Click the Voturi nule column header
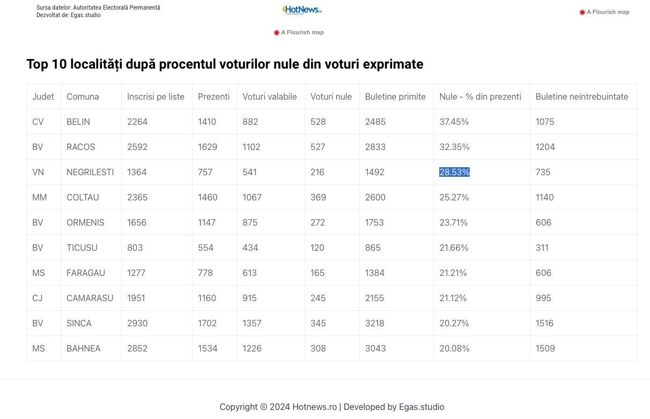Viewport: 650px width, 419px height. coord(331,96)
